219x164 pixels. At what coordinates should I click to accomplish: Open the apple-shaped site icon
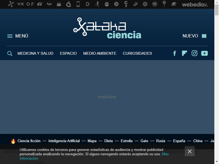click(68, 4)
